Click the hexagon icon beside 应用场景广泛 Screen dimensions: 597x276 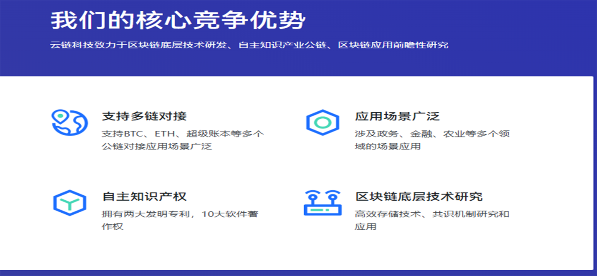coord(323,122)
